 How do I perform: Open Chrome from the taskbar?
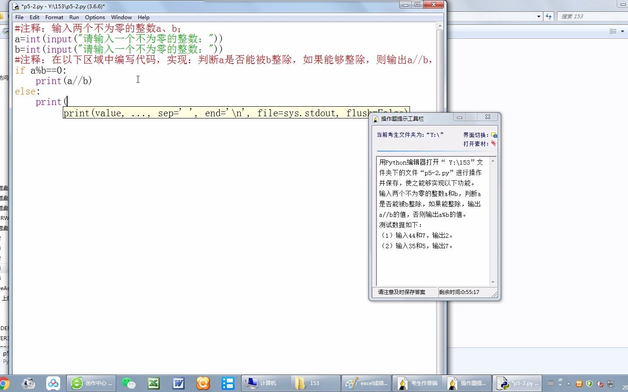click(x=3, y=384)
